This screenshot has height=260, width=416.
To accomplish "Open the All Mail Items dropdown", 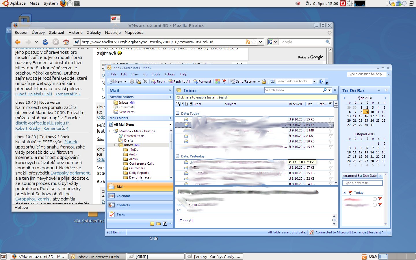I will [x=170, y=125].
